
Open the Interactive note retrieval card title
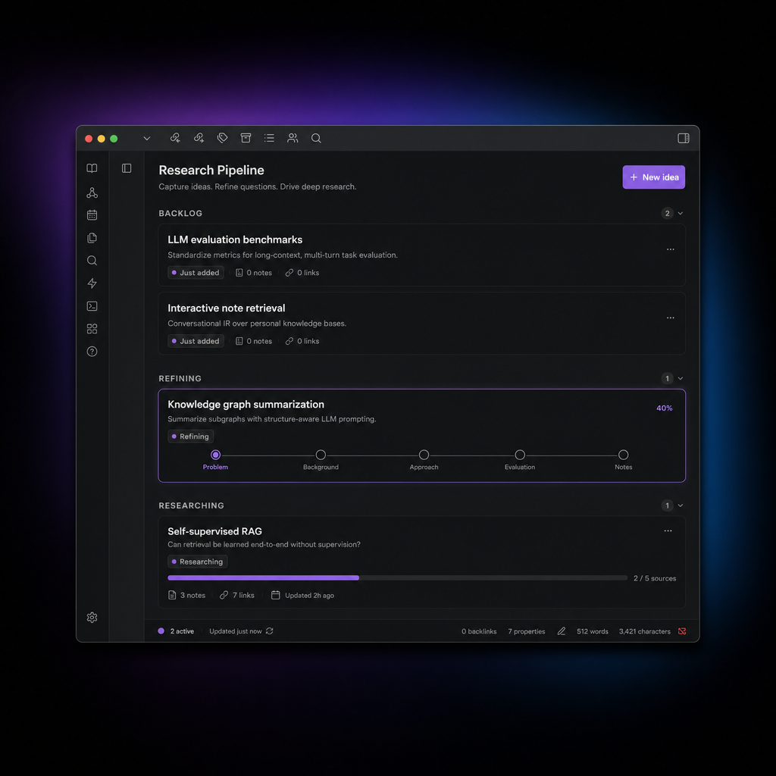point(226,308)
